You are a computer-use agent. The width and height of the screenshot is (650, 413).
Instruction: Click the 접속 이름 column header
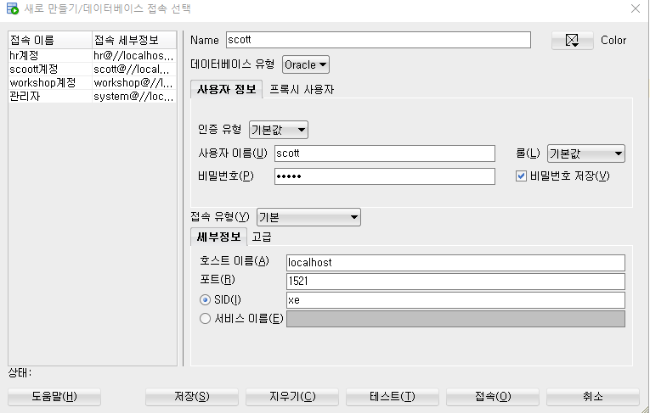point(50,40)
